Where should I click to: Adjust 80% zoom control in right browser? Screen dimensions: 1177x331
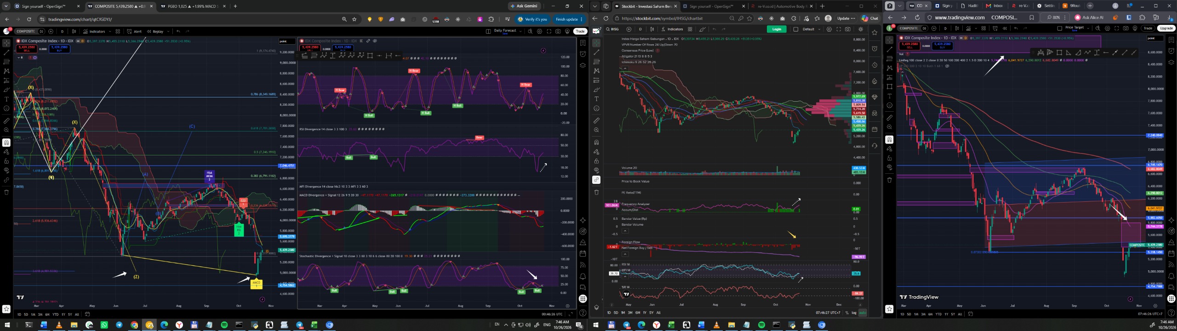point(1055,17)
